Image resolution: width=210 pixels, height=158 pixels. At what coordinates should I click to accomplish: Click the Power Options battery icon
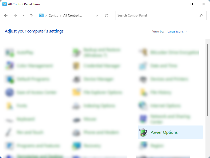click(143, 132)
